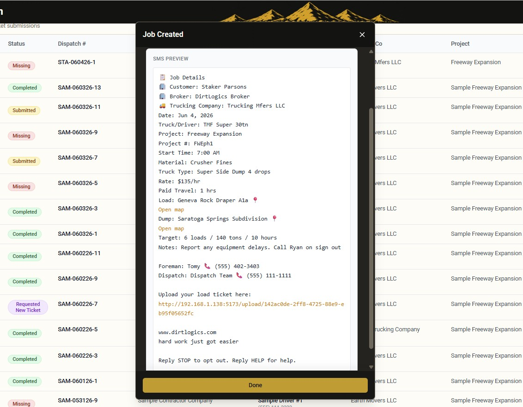Click the Done button
The image size is (523, 407).
click(255, 385)
